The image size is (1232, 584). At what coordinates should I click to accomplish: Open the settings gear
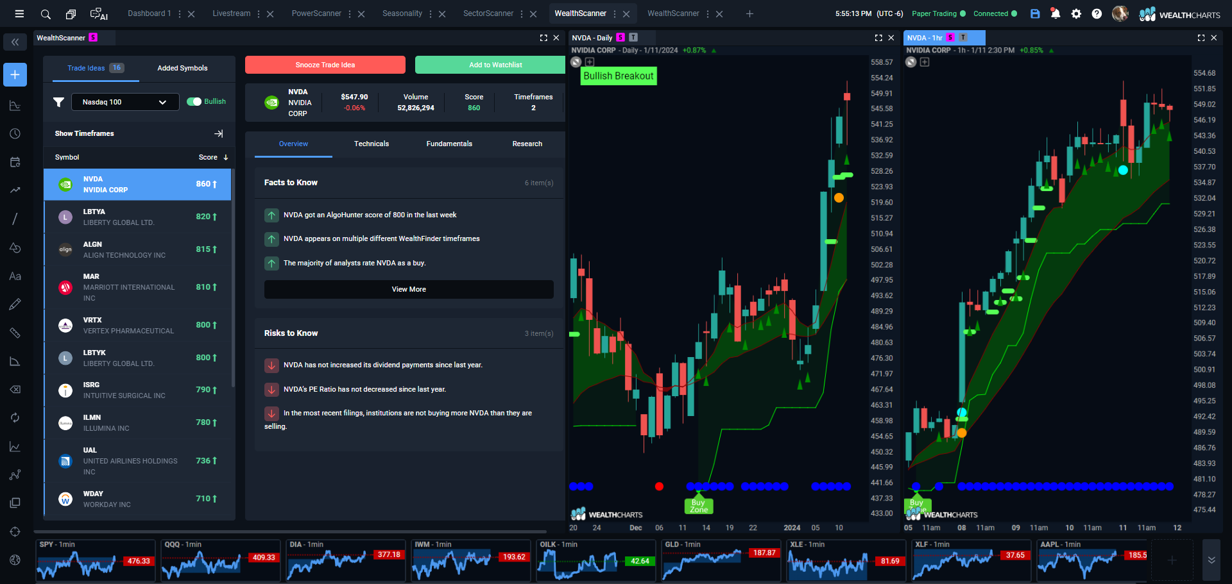1076,13
